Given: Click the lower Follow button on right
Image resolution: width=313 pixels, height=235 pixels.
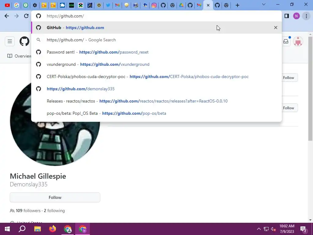Looking at the screenshot, I should (290, 108).
